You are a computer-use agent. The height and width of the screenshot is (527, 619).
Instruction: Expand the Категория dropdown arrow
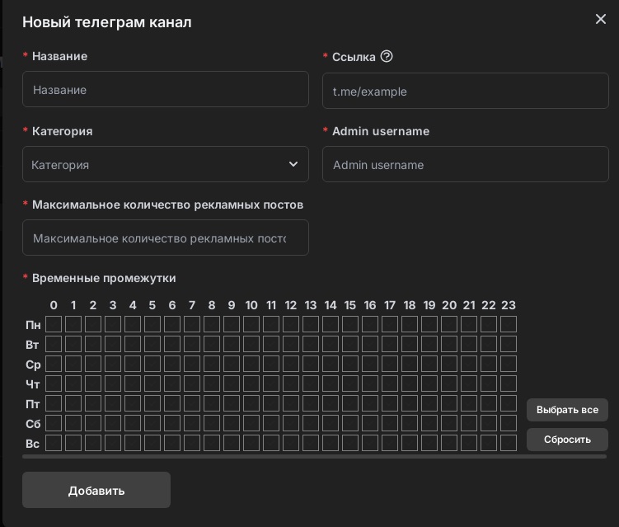[293, 164]
